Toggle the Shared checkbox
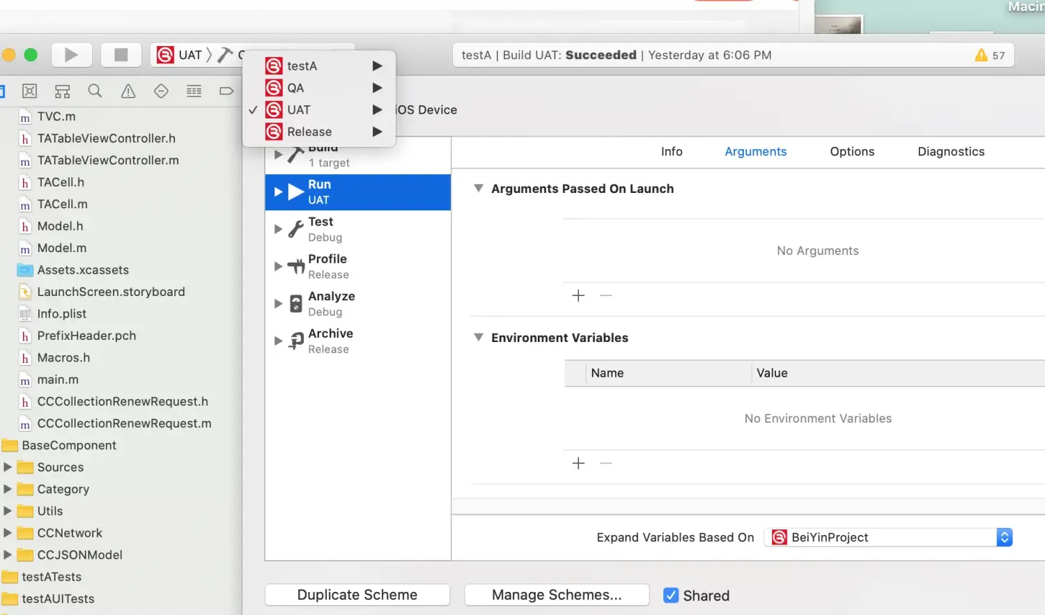 click(670, 595)
